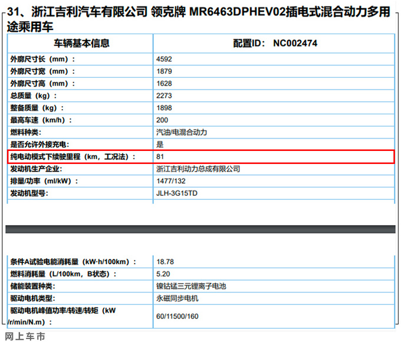Screen dimensions: 401x342
Task: Click the curb weight value '1898'
Action: tap(164, 108)
